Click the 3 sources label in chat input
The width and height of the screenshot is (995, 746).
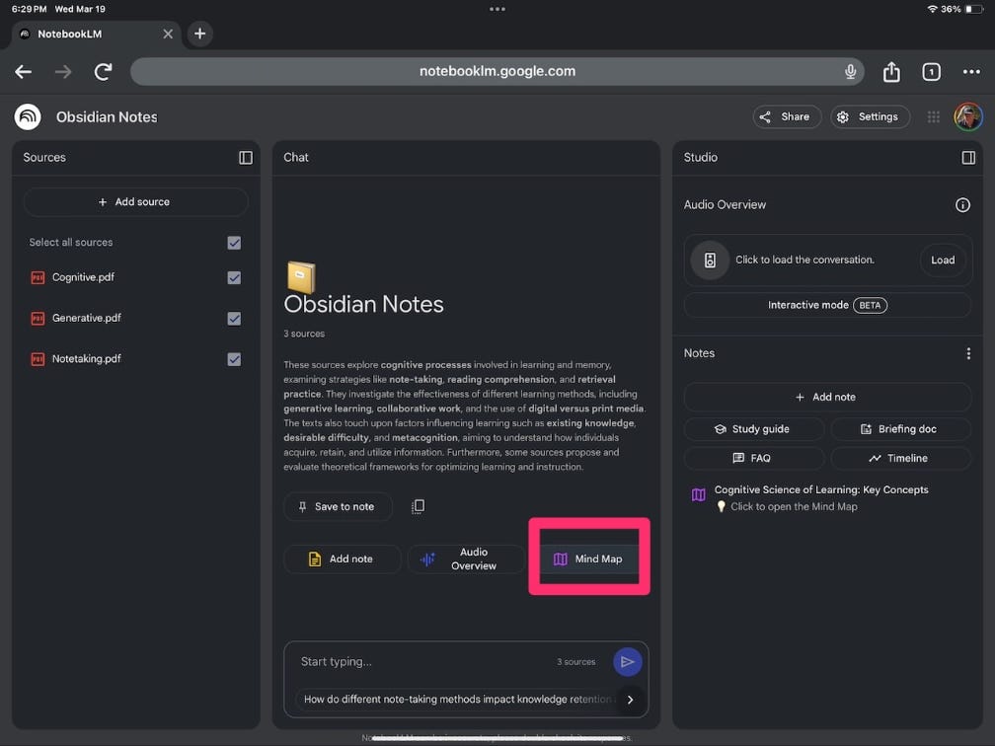(576, 661)
